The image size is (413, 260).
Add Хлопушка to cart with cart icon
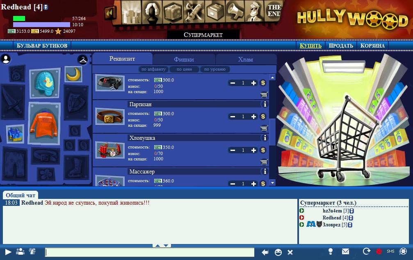point(264,161)
